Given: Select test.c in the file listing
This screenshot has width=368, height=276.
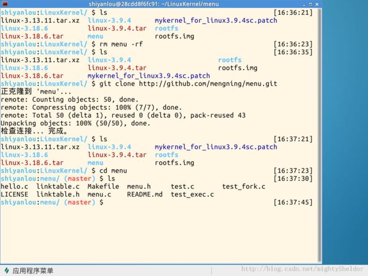Looking at the screenshot, I should tap(182, 187).
